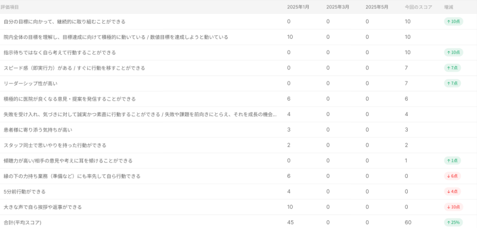Click the ↑1点 badge in the 傾聴力が高い row
477x228 pixels.
(x=453, y=161)
